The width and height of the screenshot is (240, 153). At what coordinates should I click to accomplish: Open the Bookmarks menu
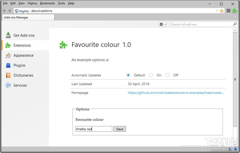coord(47,3)
